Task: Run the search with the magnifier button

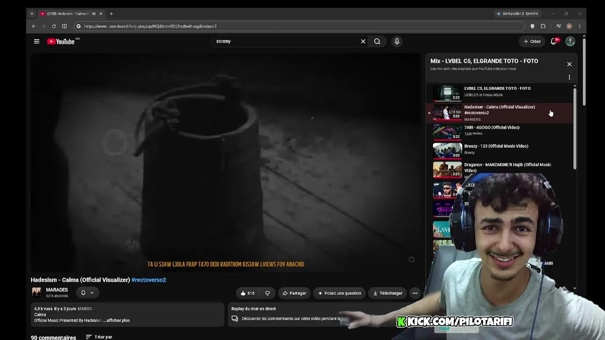Action: pyautogui.click(x=377, y=42)
